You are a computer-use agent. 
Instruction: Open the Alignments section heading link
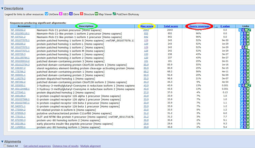(13, 142)
